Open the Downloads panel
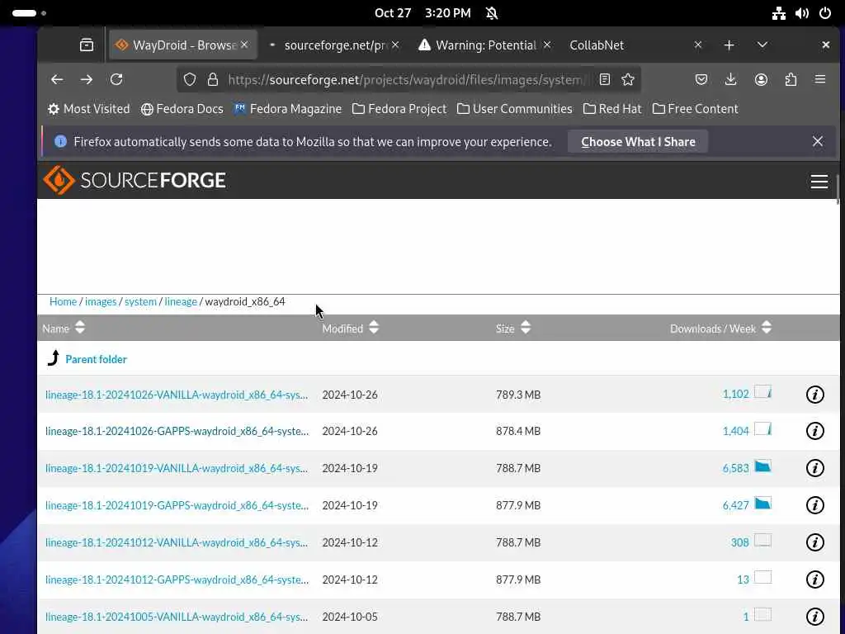 pyautogui.click(x=731, y=80)
